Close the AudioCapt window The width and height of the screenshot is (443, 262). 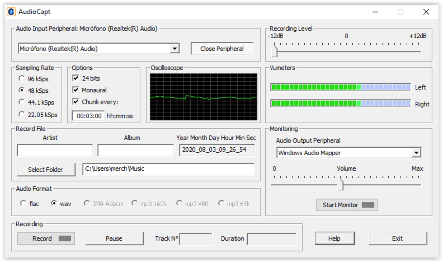(426, 12)
